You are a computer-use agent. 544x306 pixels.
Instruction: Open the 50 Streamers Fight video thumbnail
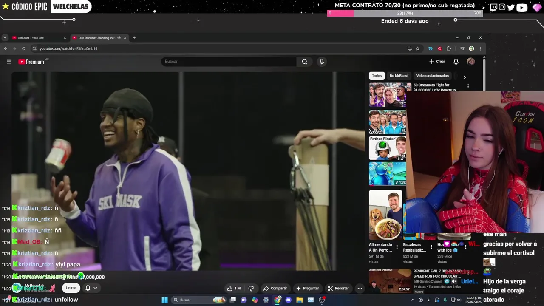coord(387,94)
